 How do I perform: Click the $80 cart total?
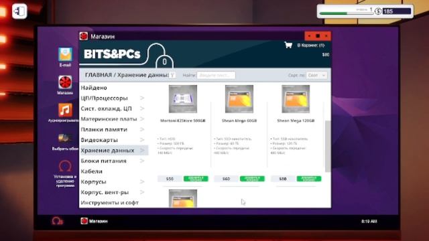326,55
